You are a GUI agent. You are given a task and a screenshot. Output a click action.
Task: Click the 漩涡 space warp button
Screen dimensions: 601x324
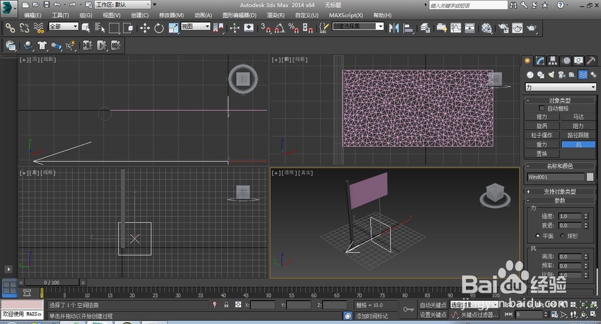tap(542, 126)
